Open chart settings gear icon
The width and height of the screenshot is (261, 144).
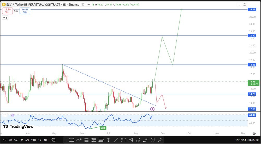254,133
